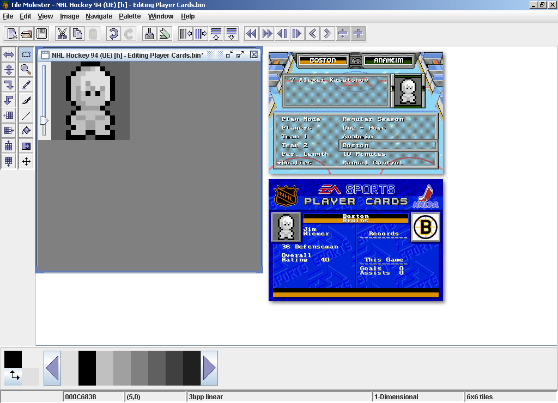This screenshot has width=558, height=403.
Task: Click the plus button in toolbar
Action: [x=358, y=34]
